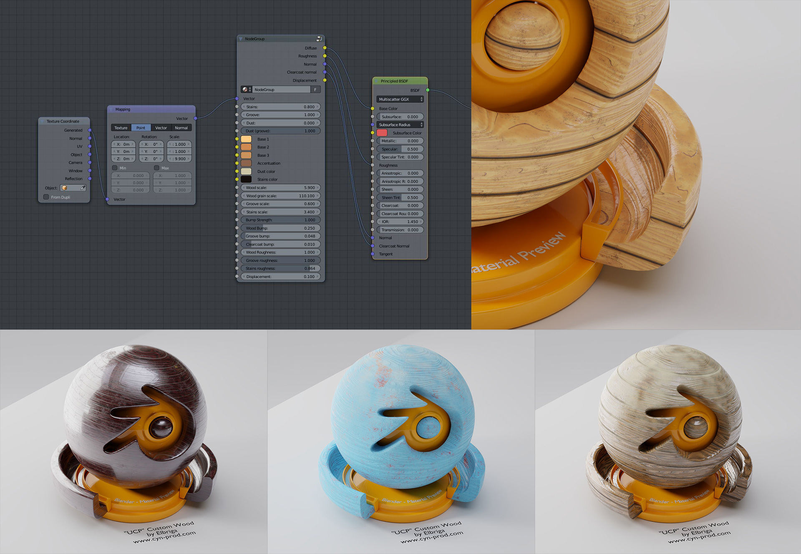This screenshot has height=554, width=801.
Task: Click the Wood grain scale field
Action: point(281,196)
